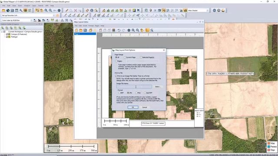Click Patatas color swatch in legend
278x156 pixels.
pyautogui.click(x=269, y=146)
